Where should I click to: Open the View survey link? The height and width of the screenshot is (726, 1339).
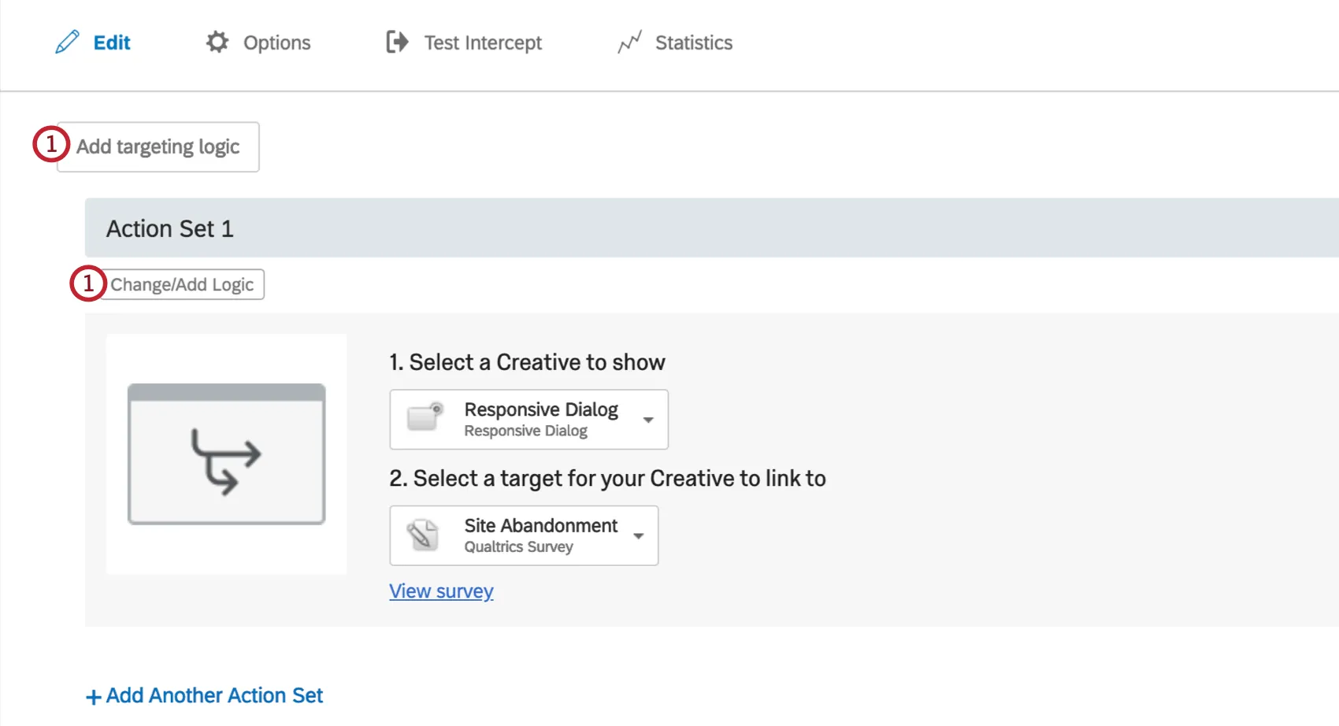point(441,591)
